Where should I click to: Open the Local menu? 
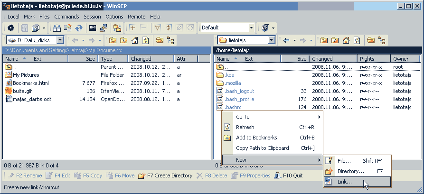coord(13,17)
